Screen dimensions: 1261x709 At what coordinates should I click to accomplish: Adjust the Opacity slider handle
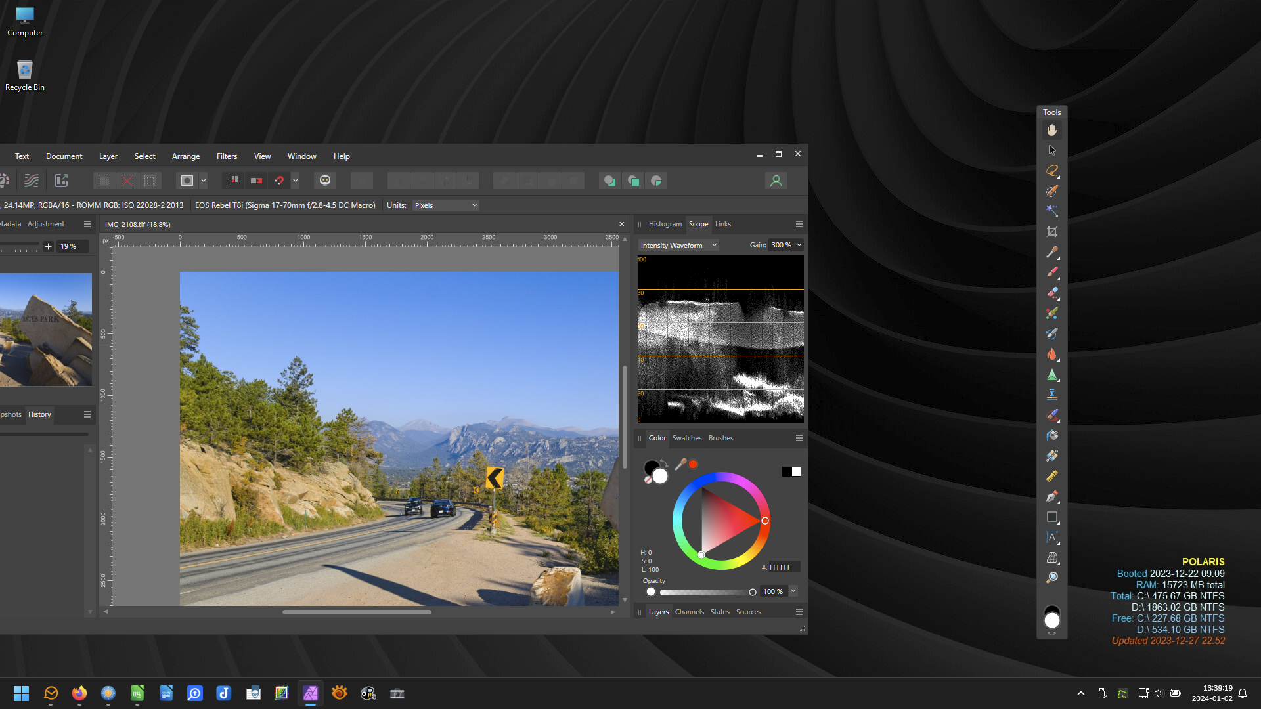(753, 592)
